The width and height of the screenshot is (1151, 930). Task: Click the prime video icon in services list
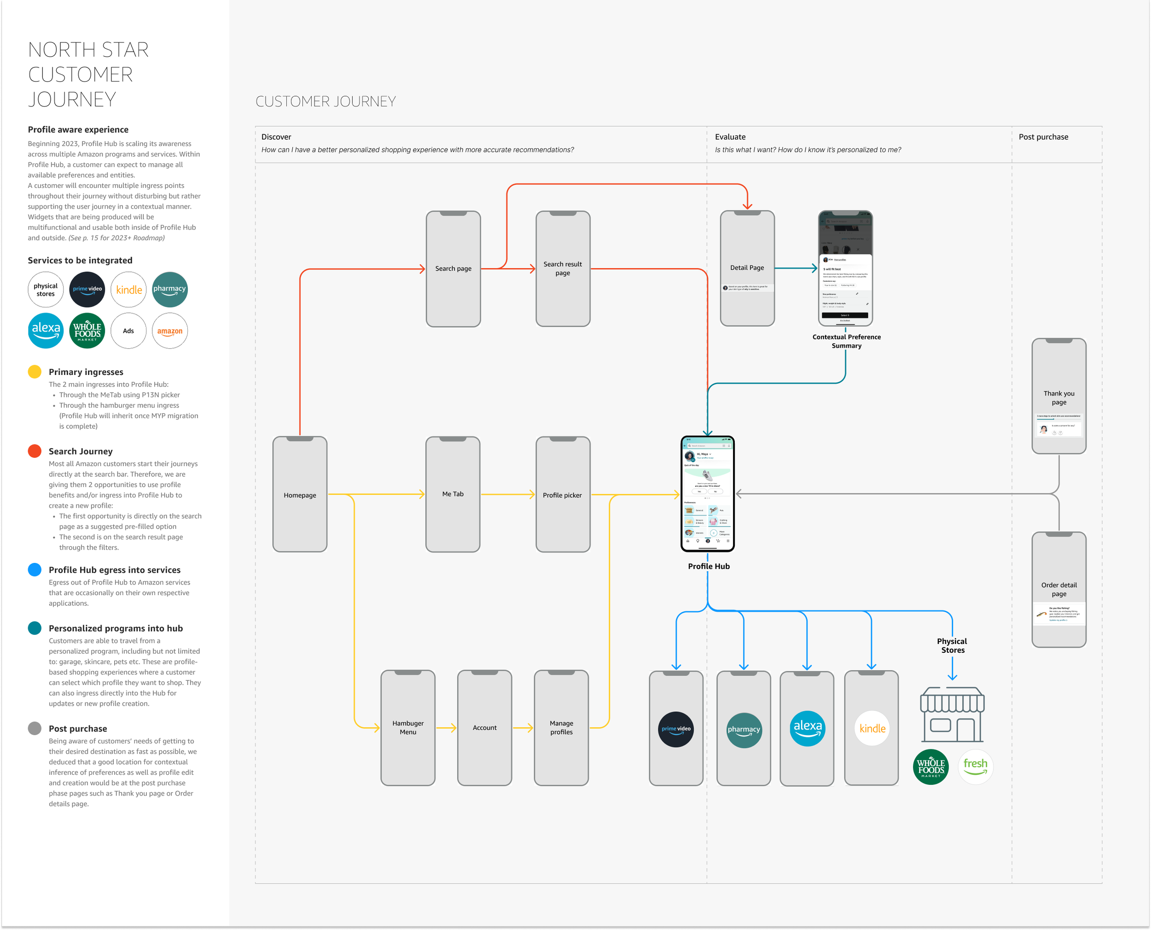pos(87,289)
